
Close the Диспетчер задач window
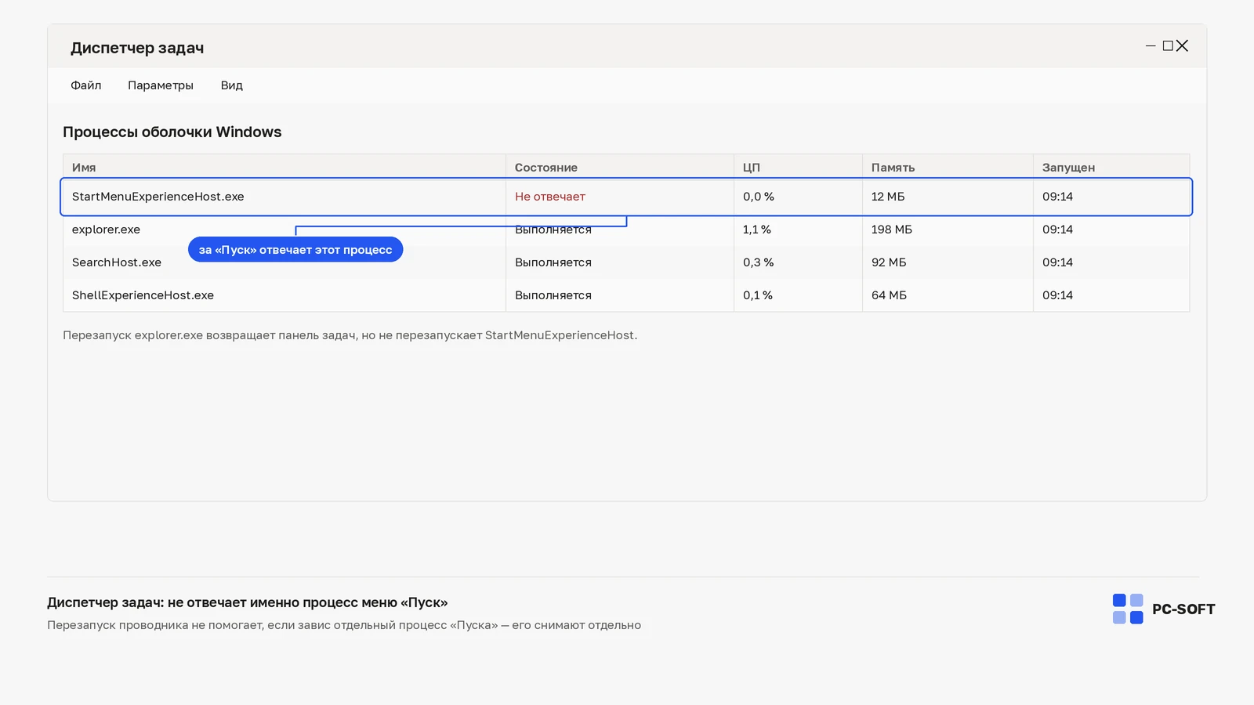[1182, 46]
